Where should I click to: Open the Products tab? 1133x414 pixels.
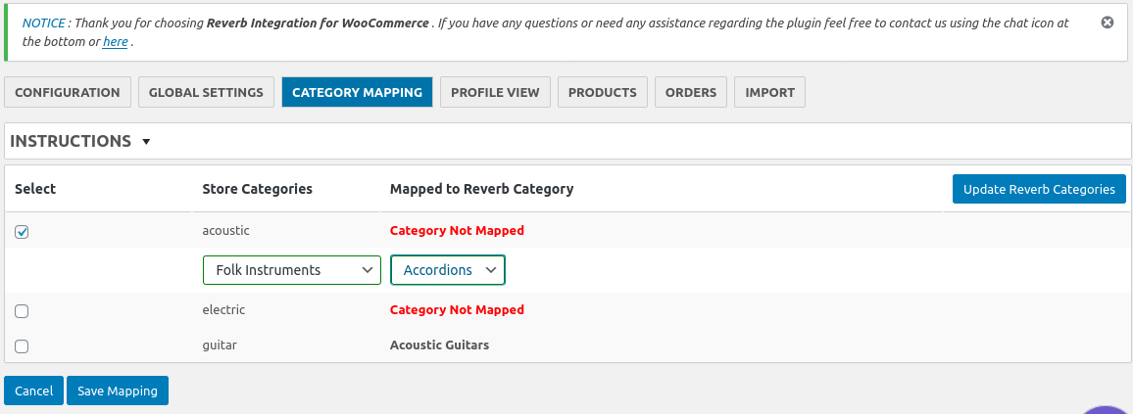(x=603, y=92)
